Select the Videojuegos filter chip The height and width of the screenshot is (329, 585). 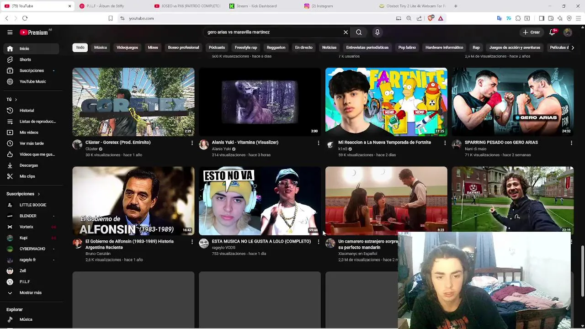click(127, 48)
